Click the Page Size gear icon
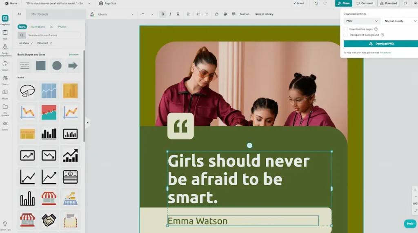Image resolution: width=418 pixels, height=233 pixels. coord(101,3)
